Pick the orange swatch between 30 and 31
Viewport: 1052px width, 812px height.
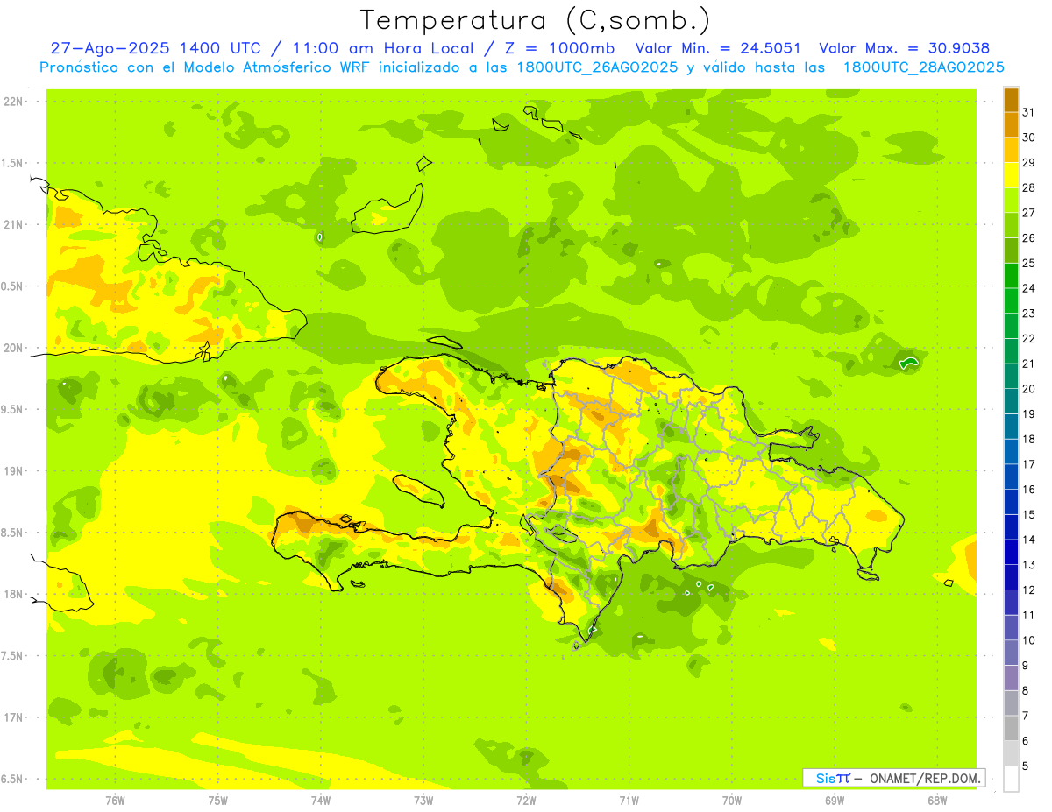tap(1011, 124)
